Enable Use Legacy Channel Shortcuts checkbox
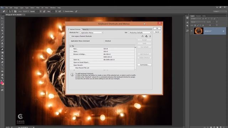The image size is (228, 128). click(70, 36)
